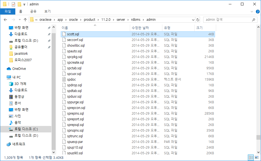Sort by 이름 column header
This screenshot has height=161, width=261.
pos(95,28)
